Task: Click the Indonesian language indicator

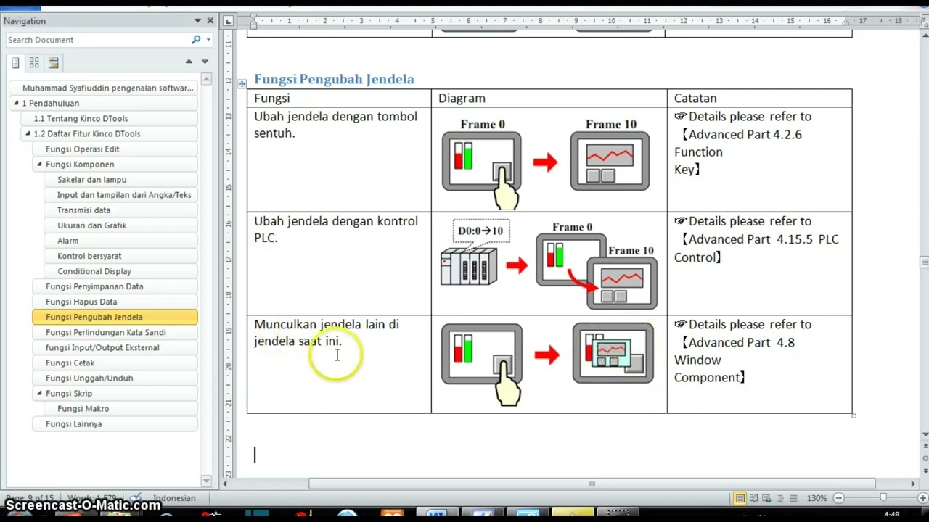Action: point(174,498)
